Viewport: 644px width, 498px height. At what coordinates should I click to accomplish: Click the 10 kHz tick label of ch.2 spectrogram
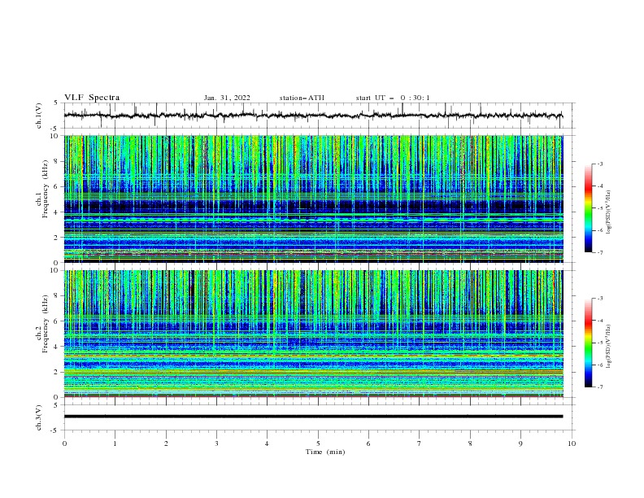coord(56,270)
